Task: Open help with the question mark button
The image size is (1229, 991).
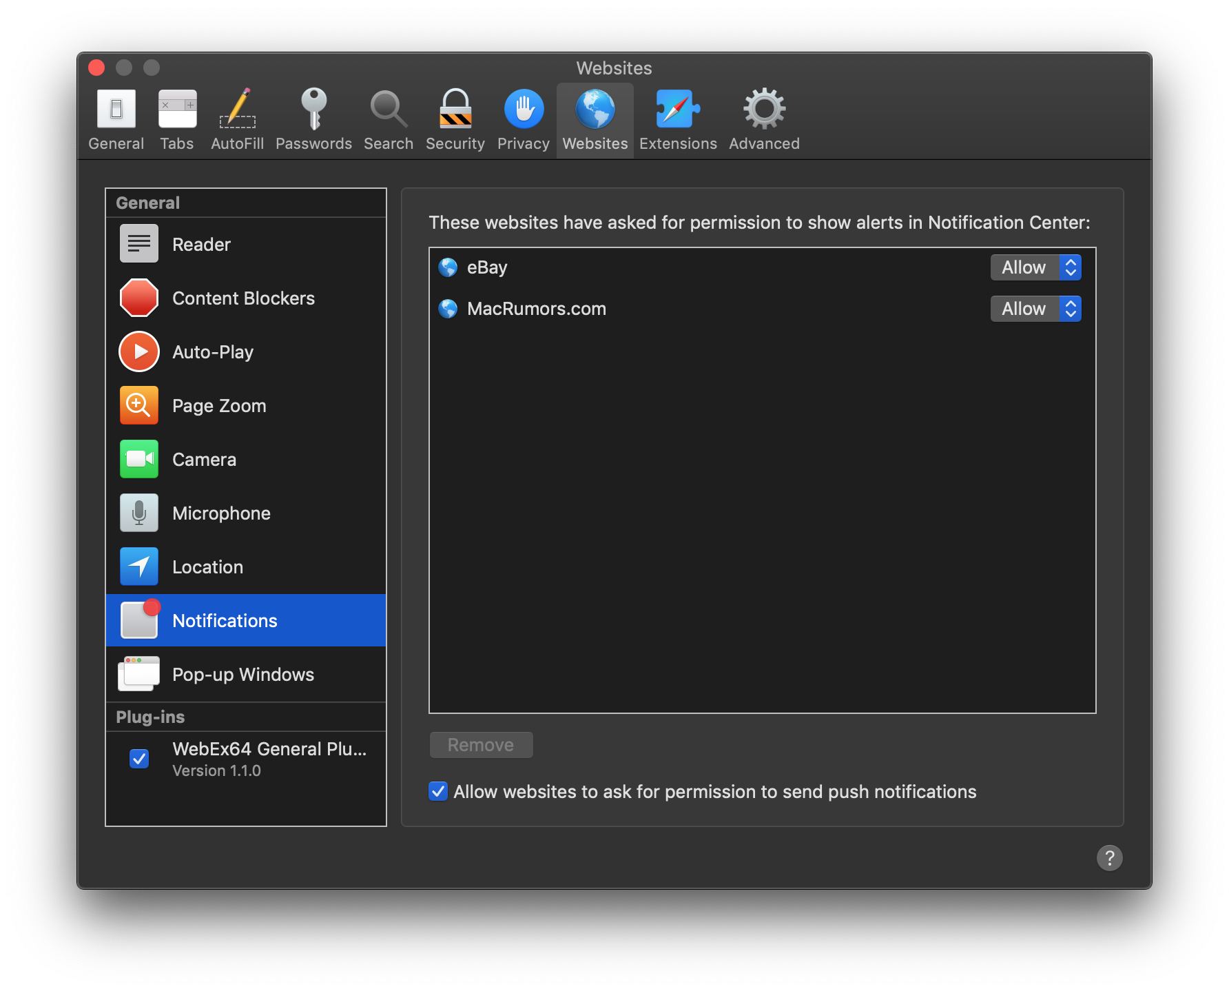Action: click(x=1109, y=858)
